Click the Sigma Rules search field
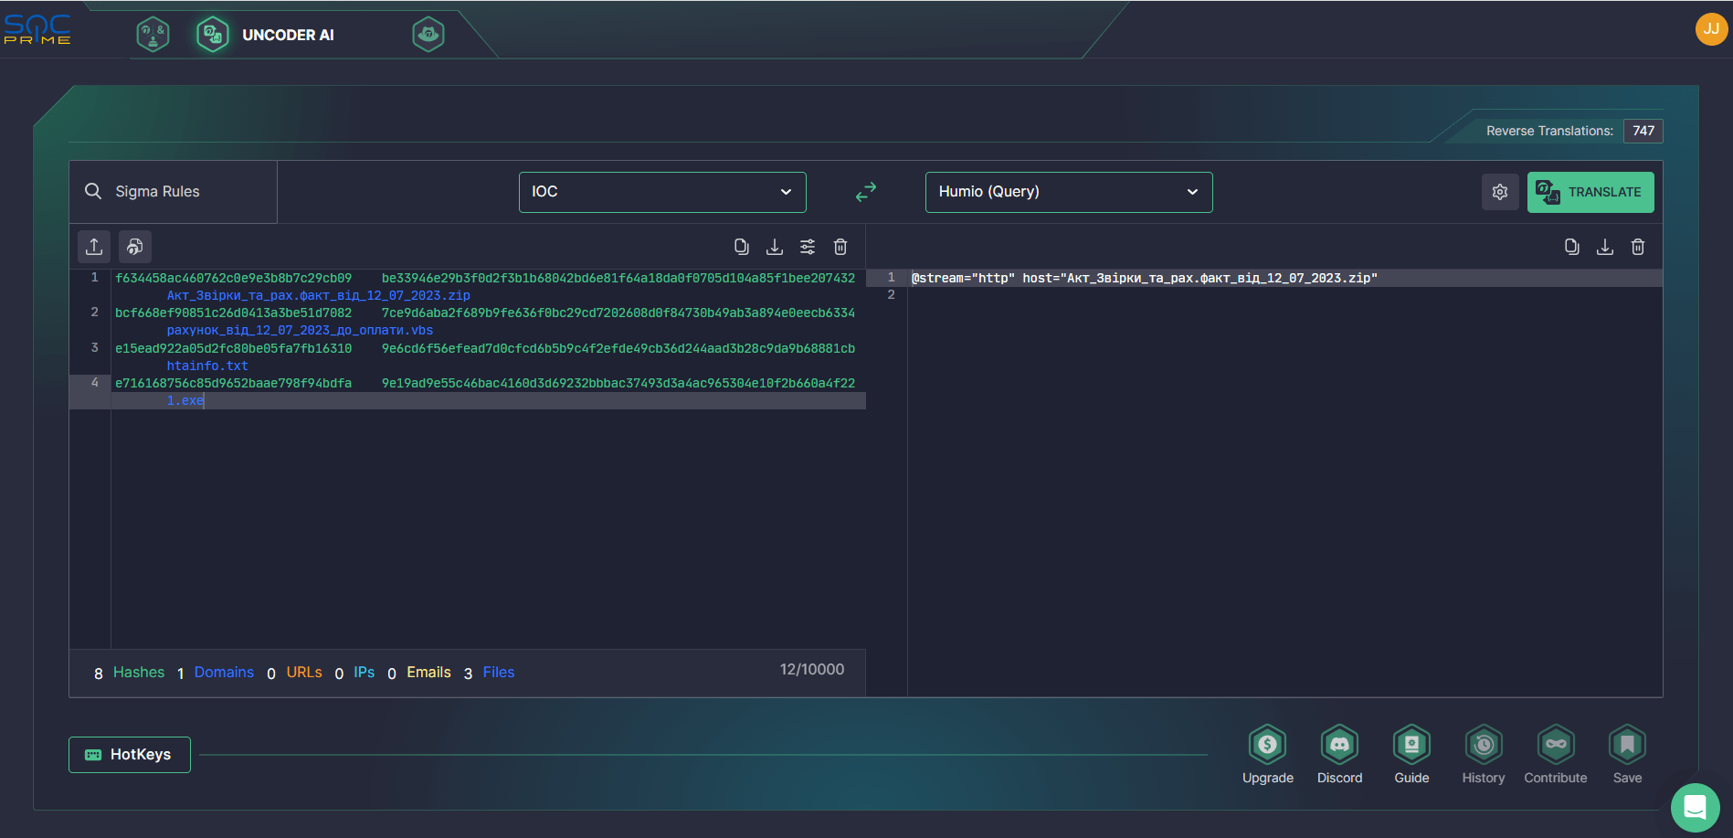This screenshot has width=1733, height=838. [x=174, y=192]
